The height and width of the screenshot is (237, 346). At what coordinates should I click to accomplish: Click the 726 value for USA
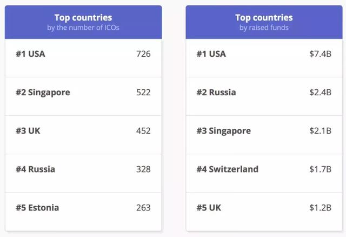click(143, 54)
